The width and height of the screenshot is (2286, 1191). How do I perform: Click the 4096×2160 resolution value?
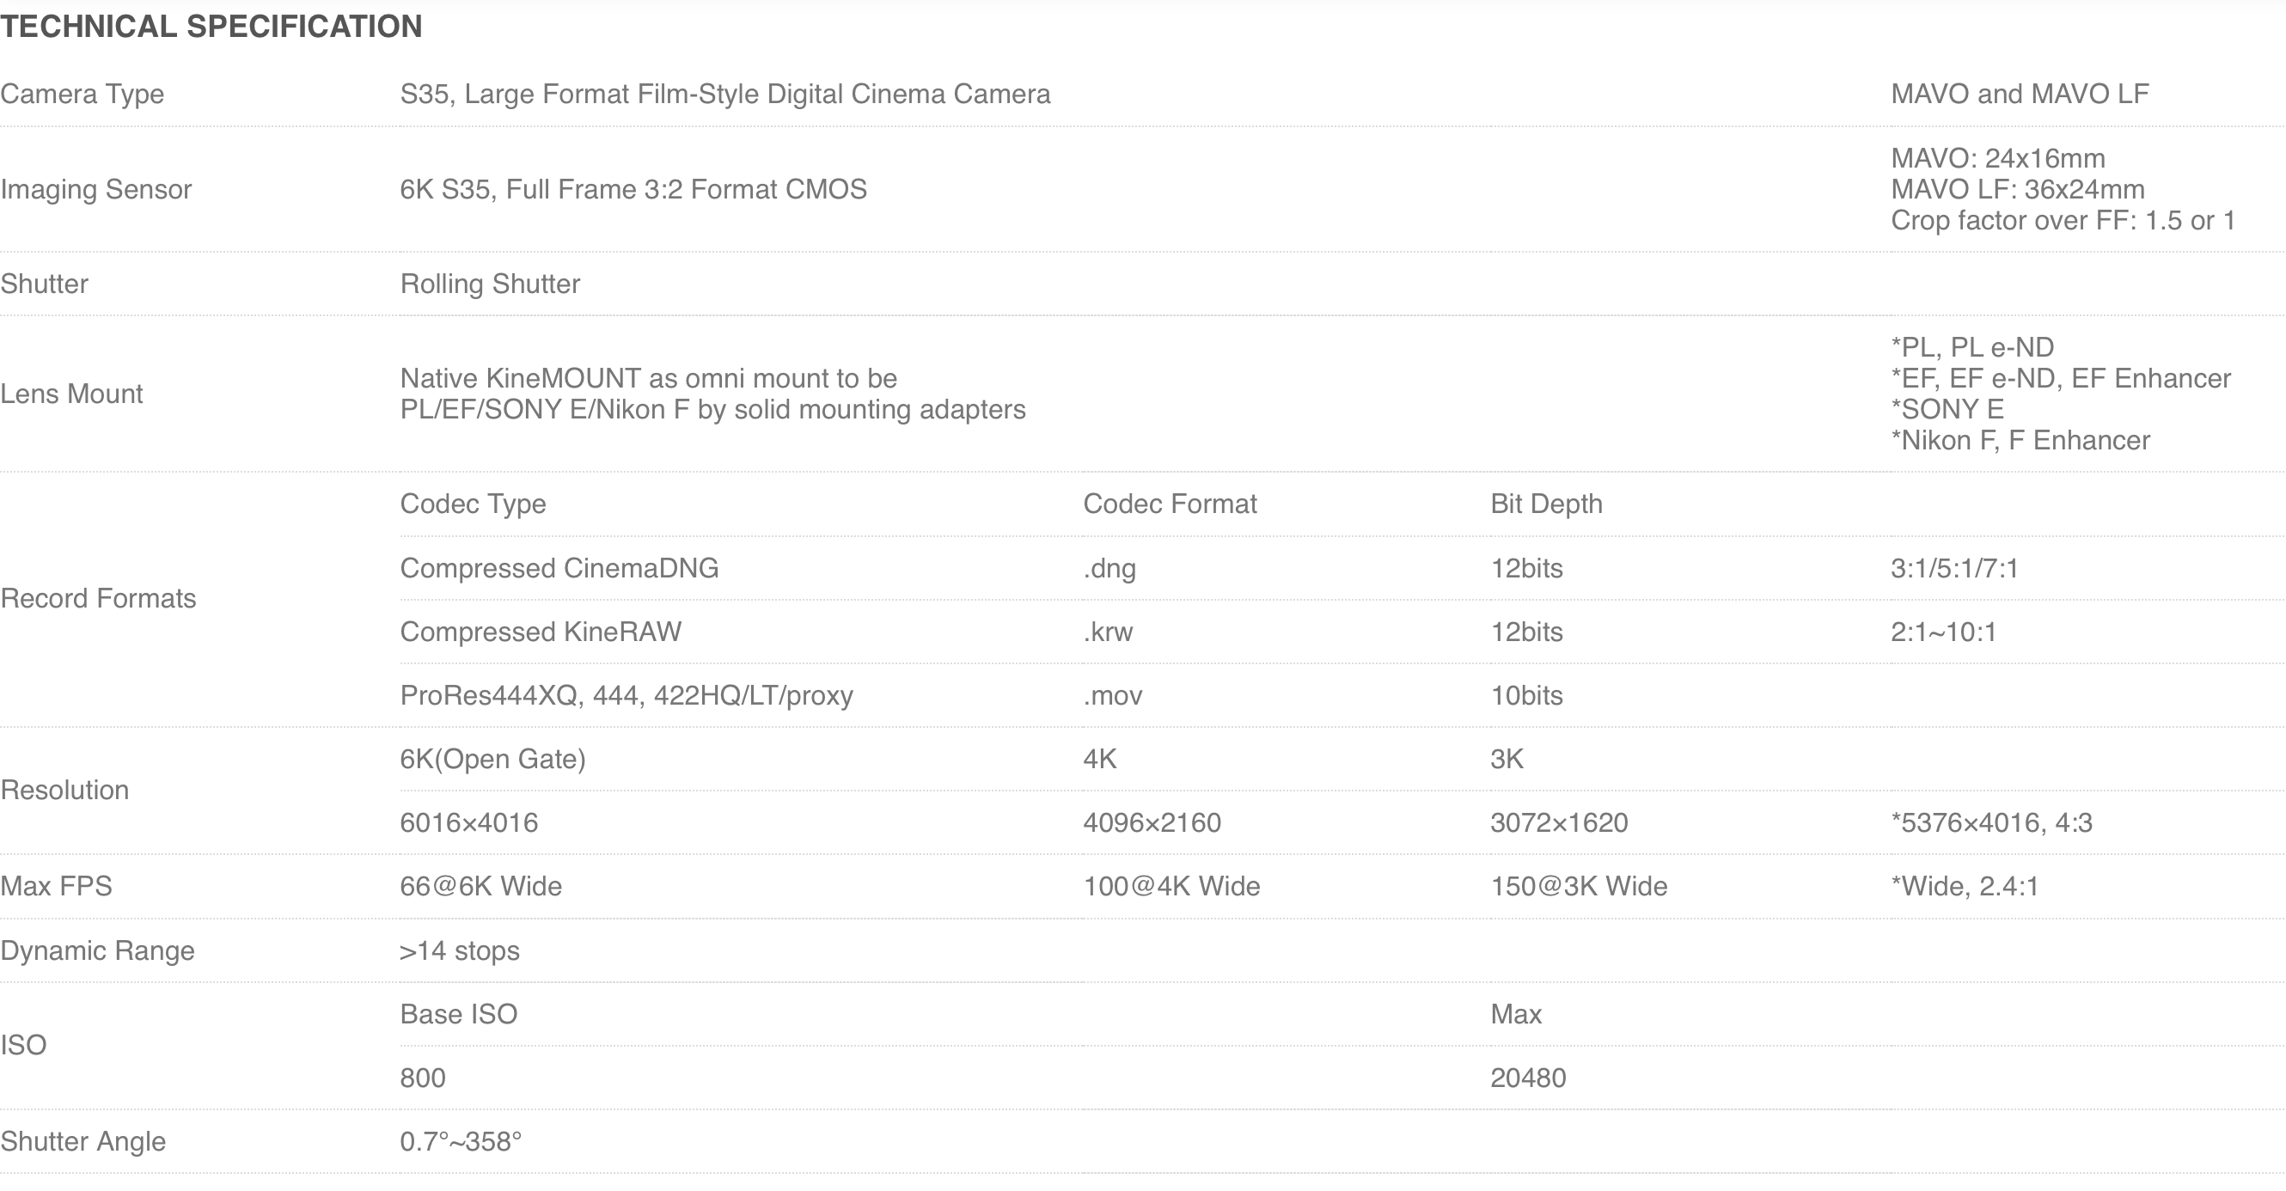pyautogui.click(x=1152, y=822)
